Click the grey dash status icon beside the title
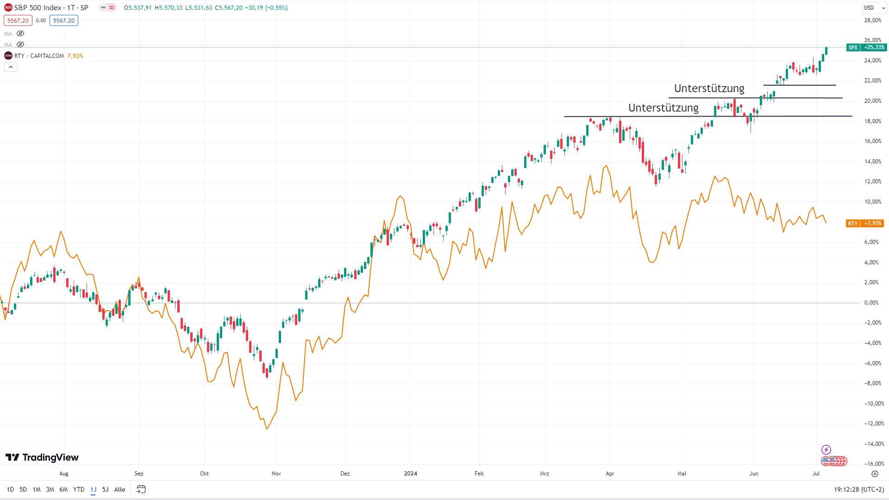 coord(103,8)
